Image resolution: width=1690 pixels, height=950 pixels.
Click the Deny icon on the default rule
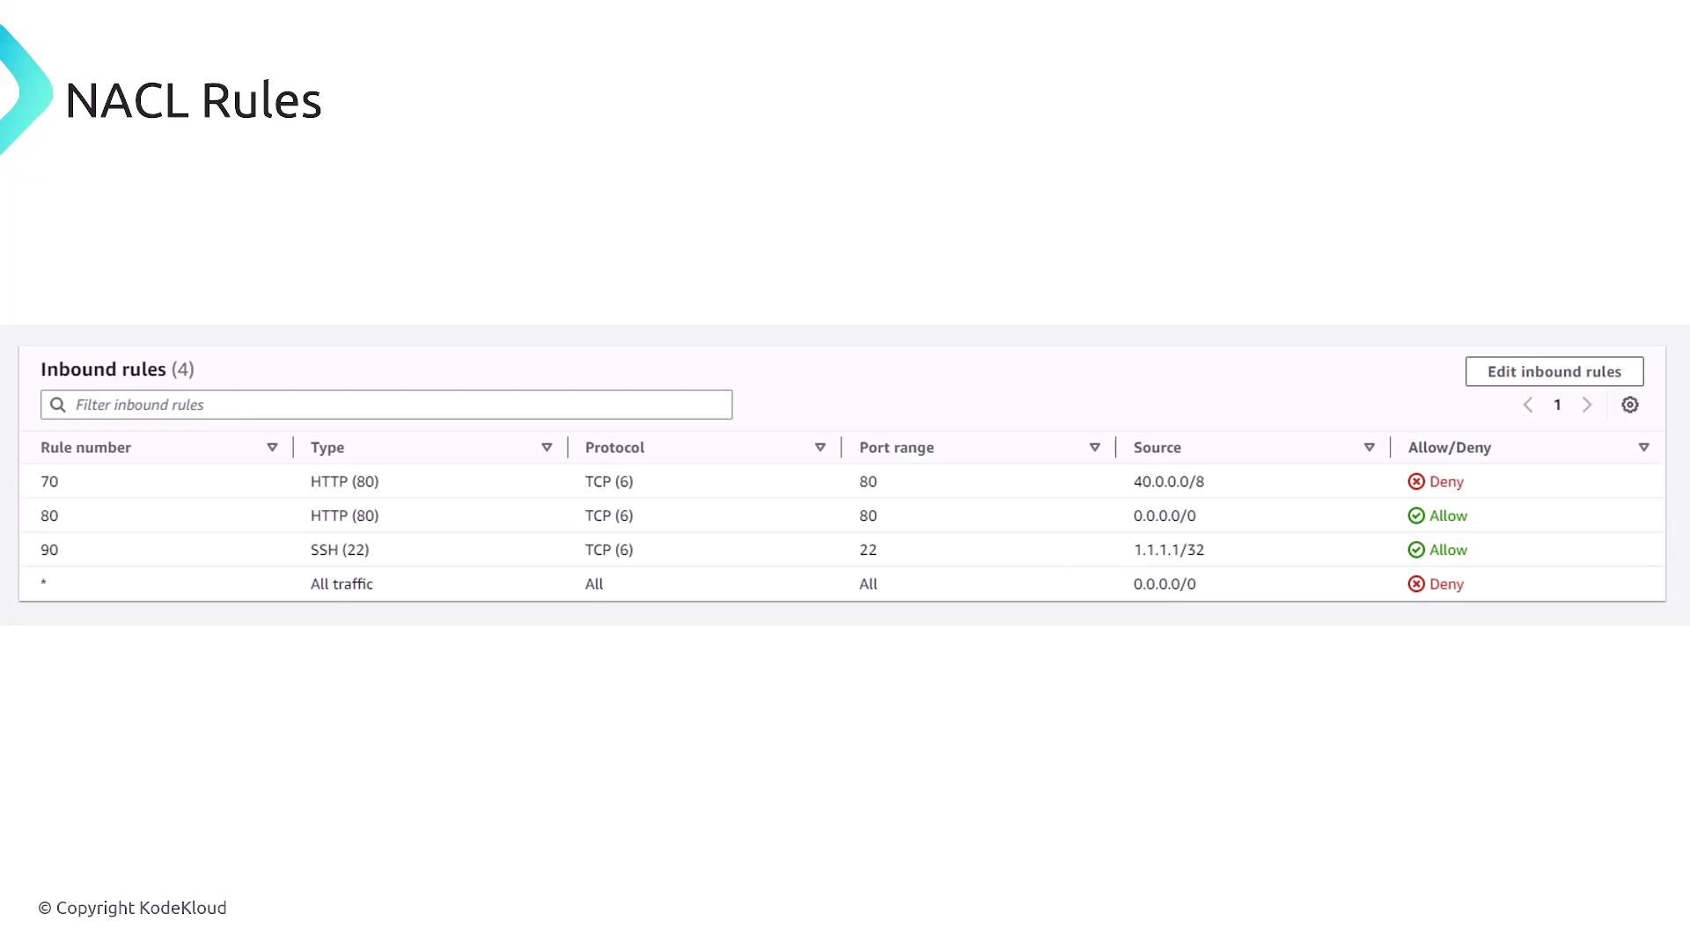click(1415, 584)
